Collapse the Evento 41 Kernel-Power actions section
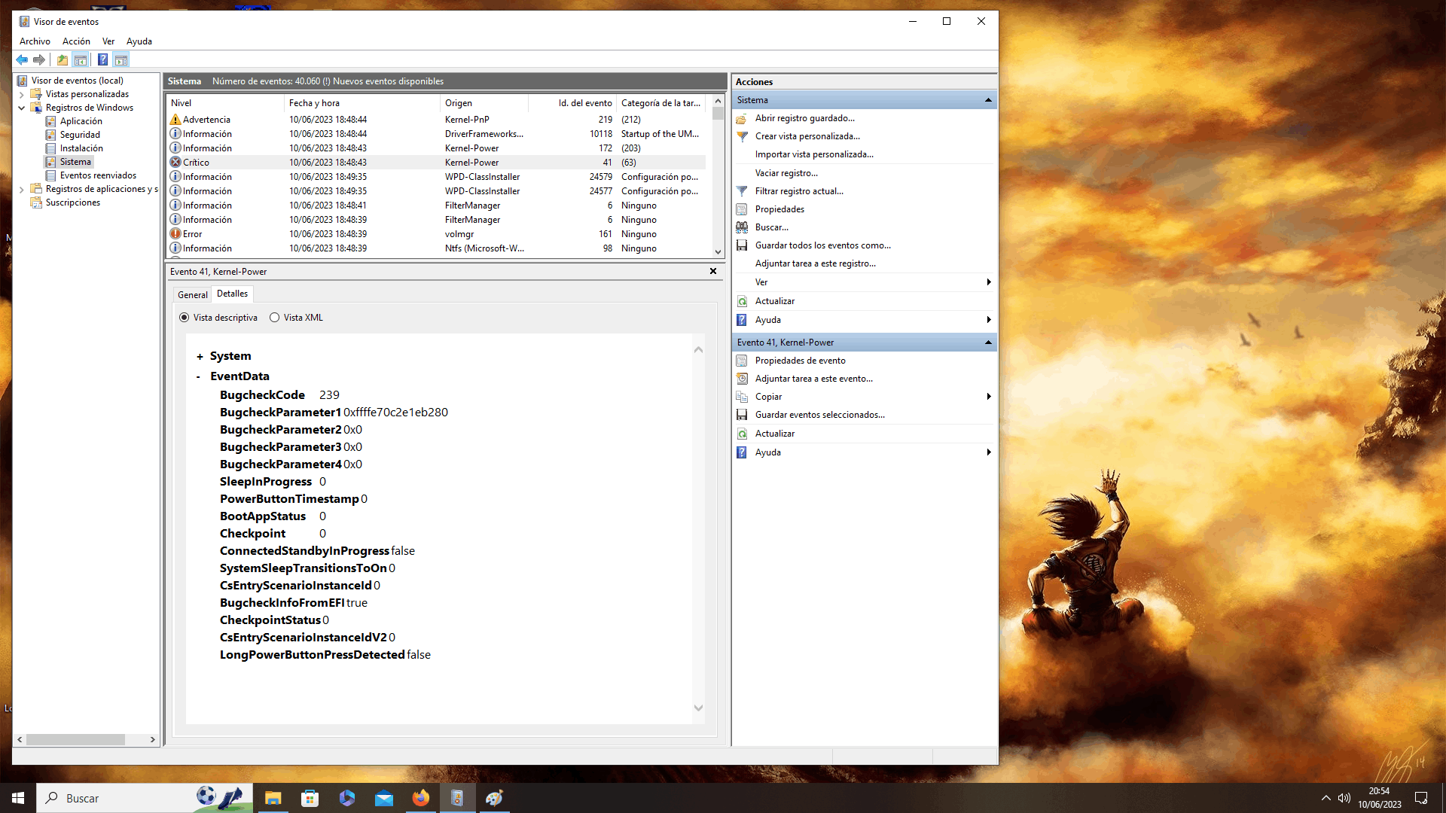The height and width of the screenshot is (813, 1446). pos(988,343)
